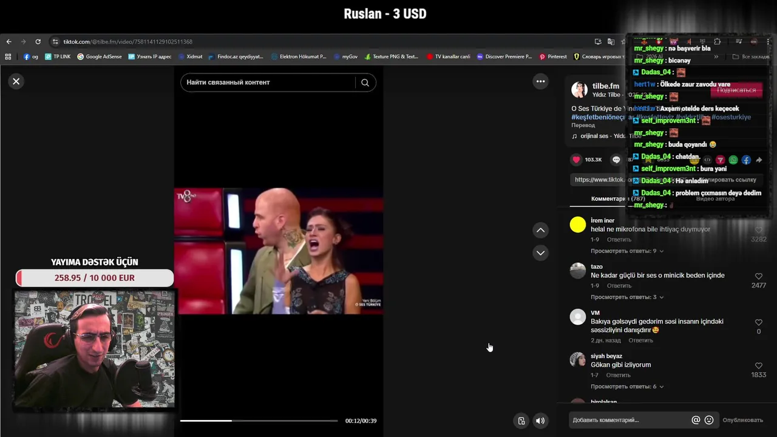Click the red send-to-friends icon
The image size is (777, 437).
click(720, 160)
